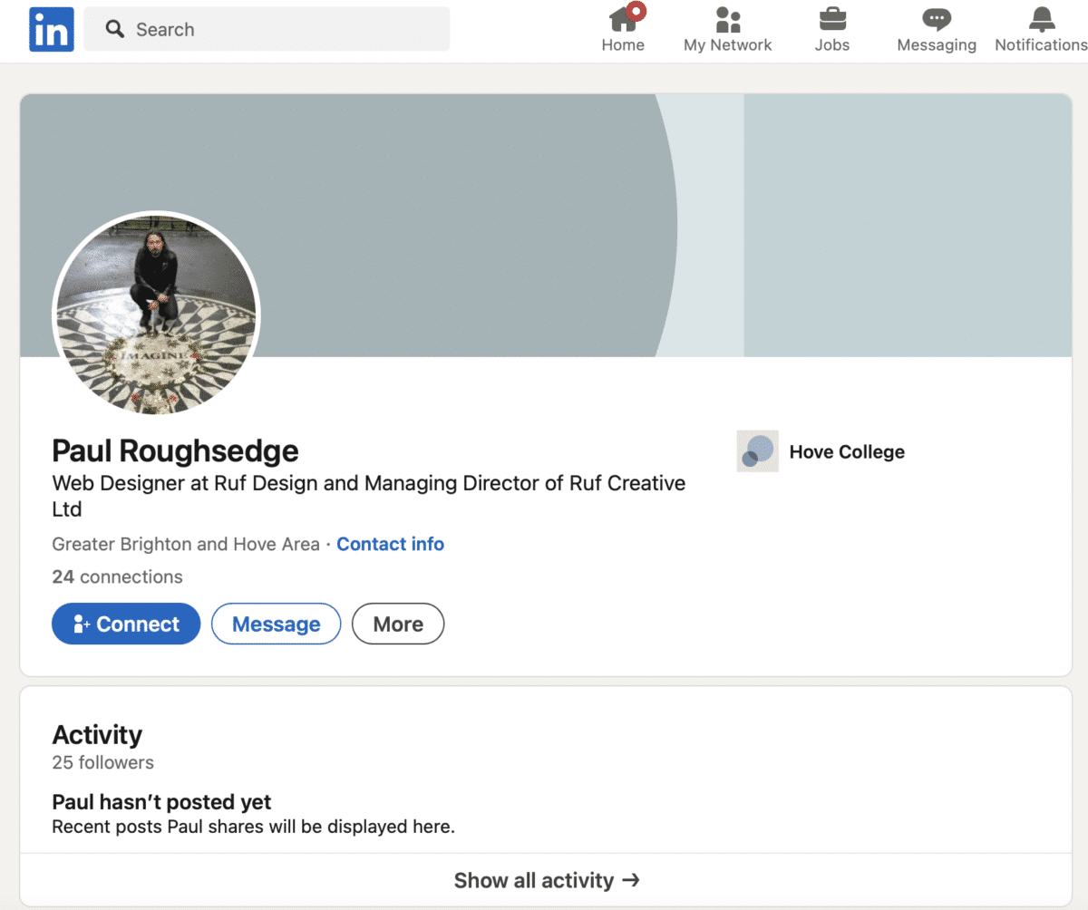This screenshot has width=1088, height=910.
Task: Open the My Network people icon
Action: [x=728, y=19]
